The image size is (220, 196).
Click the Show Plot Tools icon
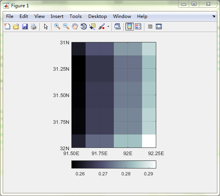pos(159,26)
